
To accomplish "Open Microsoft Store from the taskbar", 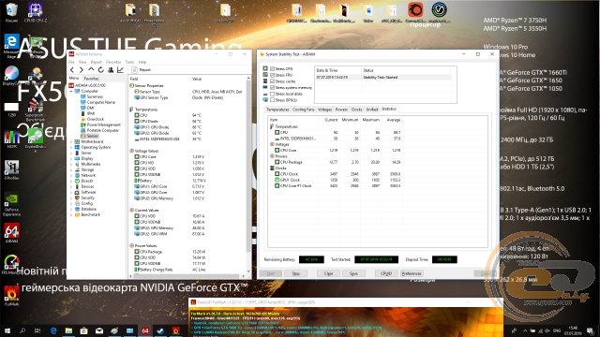I will coord(83,330).
